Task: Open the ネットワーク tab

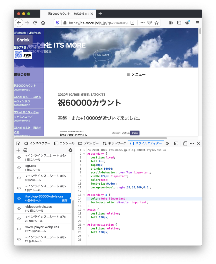Action: coord(114,144)
